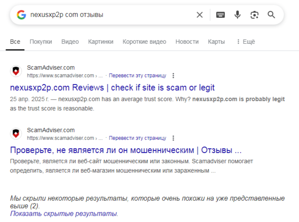299x222 pixels.
Task: Submit search using magnifying glass icon
Action: click(x=271, y=15)
